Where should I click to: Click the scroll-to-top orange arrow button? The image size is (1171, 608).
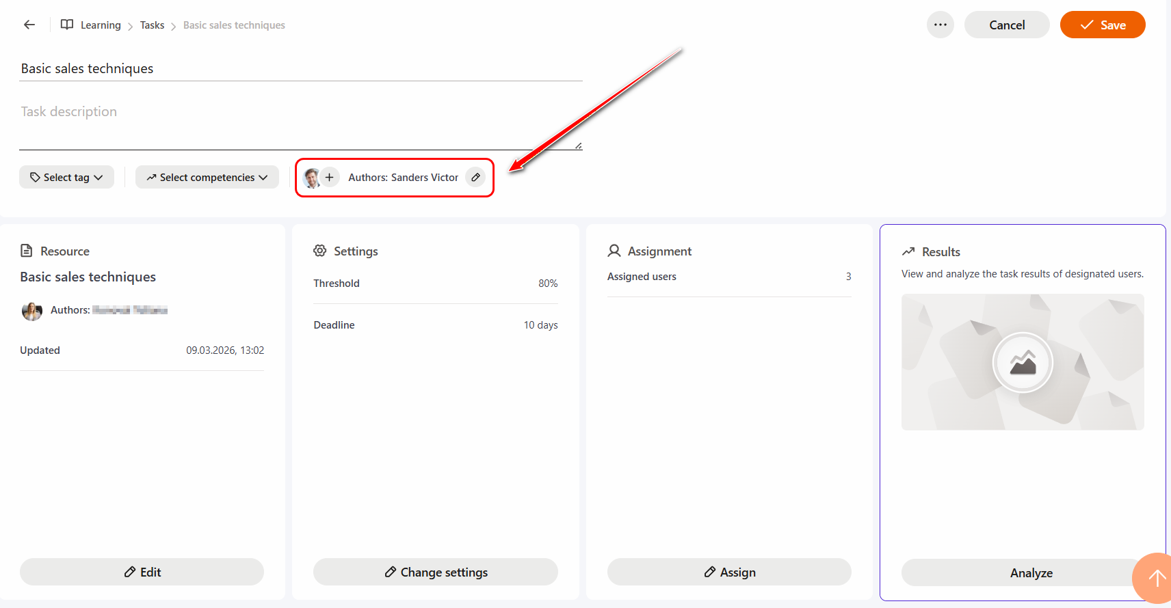1156,579
